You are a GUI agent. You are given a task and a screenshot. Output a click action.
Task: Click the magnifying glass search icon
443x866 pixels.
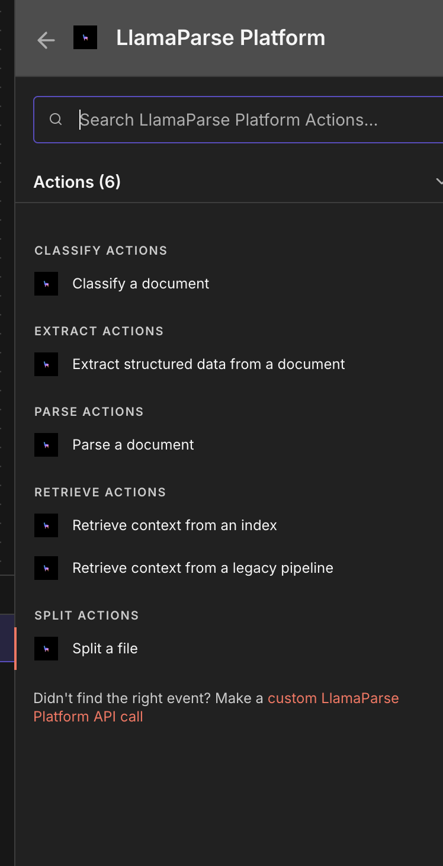[56, 120]
